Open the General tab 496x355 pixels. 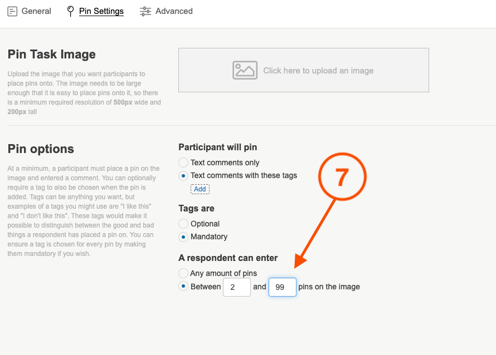[x=36, y=11]
